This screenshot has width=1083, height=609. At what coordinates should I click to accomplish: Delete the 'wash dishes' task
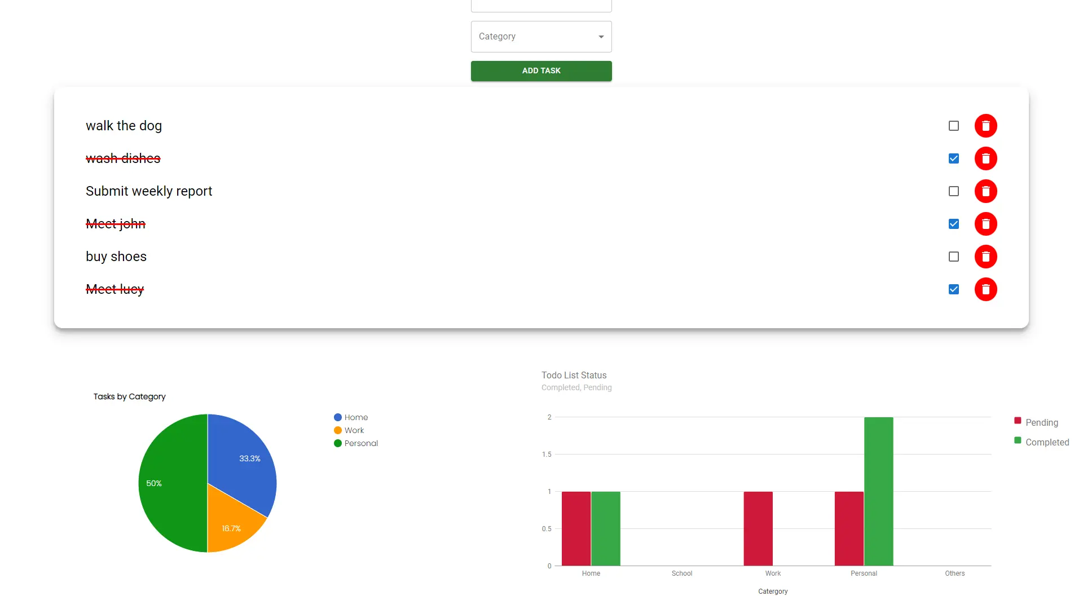pyautogui.click(x=985, y=158)
